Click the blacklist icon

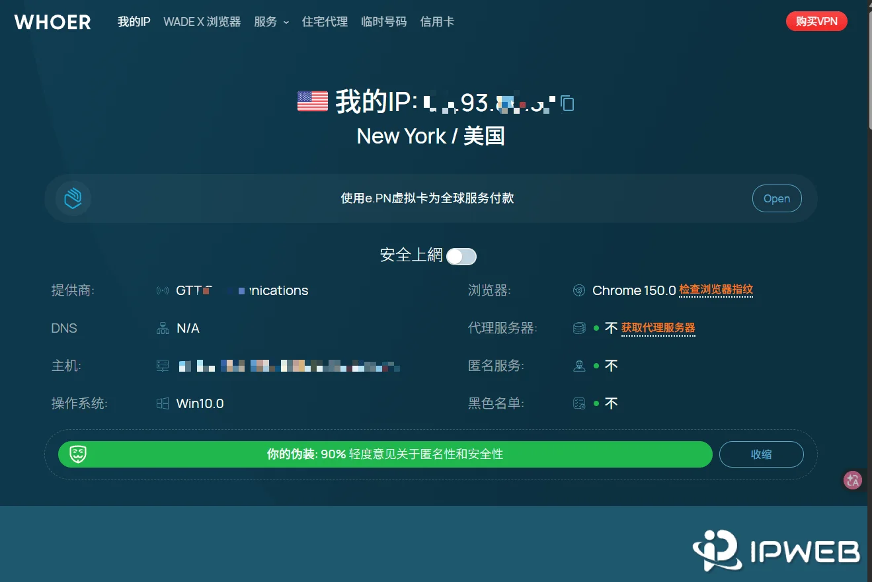click(579, 403)
